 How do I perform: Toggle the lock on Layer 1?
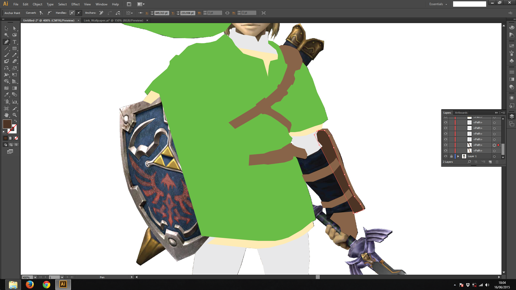(451, 156)
